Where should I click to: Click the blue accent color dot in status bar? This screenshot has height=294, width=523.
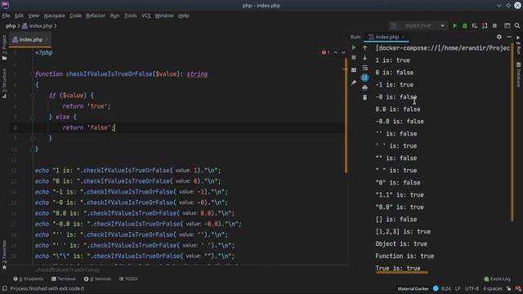click(x=436, y=288)
